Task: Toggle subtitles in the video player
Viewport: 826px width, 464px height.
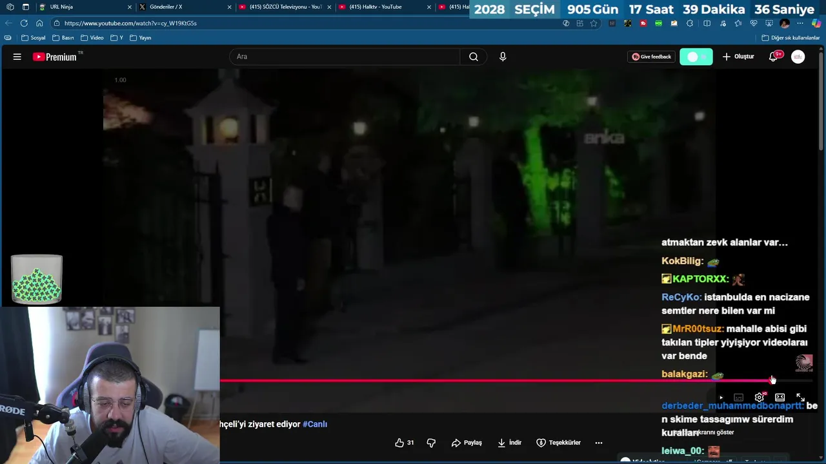Action: click(x=739, y=398)
